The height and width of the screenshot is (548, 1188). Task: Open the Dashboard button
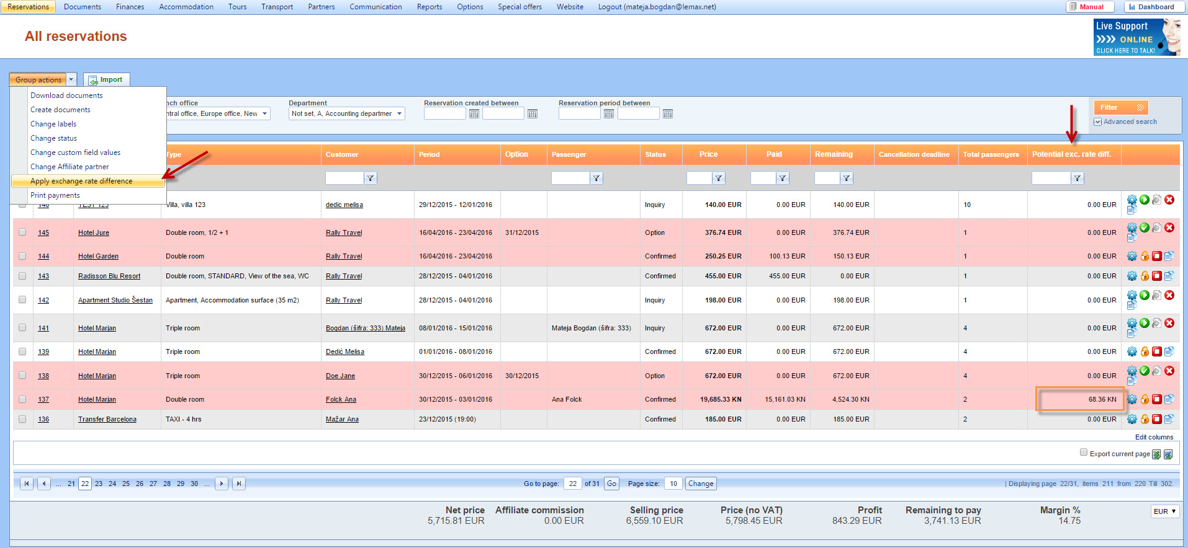1154,7
